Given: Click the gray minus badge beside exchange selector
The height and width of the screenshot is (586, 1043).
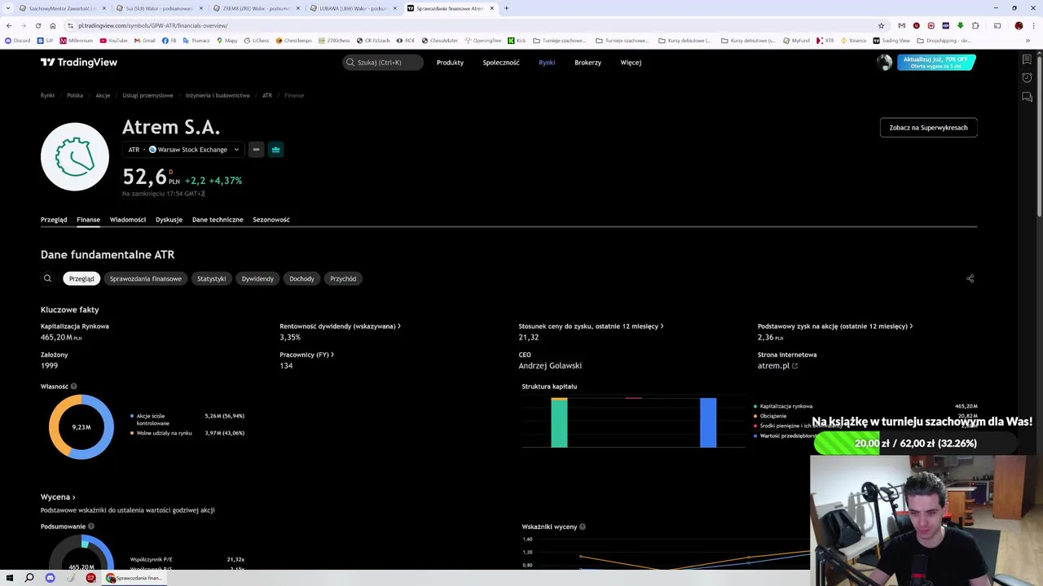Looking at the screenshot, I should click(x=256, y=149).
